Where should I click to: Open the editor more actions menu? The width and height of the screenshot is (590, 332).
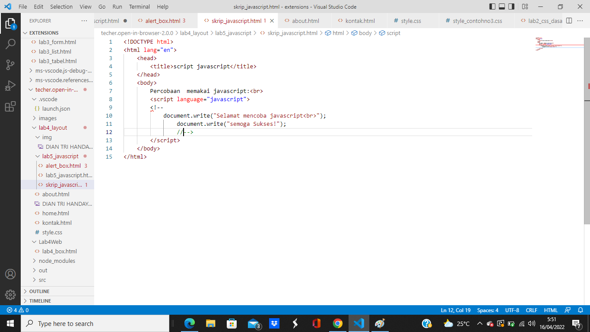click(x=580, y=20)
